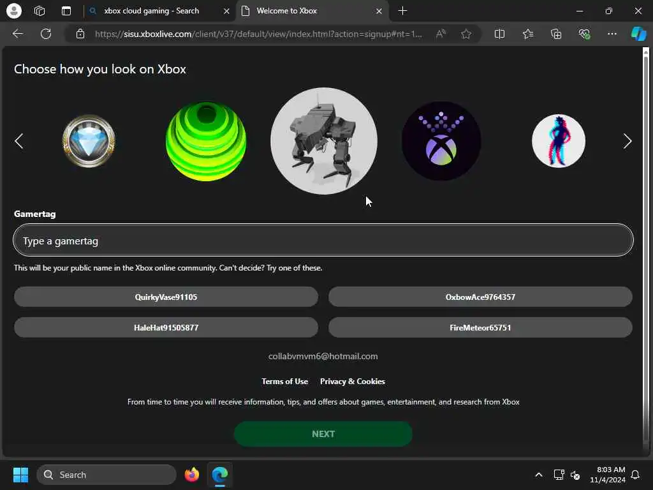
Task: Show next gamerpic with right arrow
Action: point(627,141)
